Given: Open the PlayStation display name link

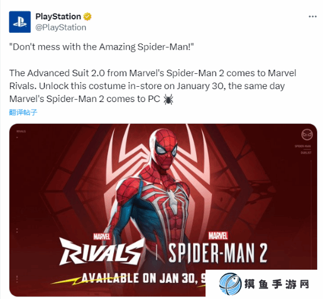Looking at the screenshot, I should point(58,16).
